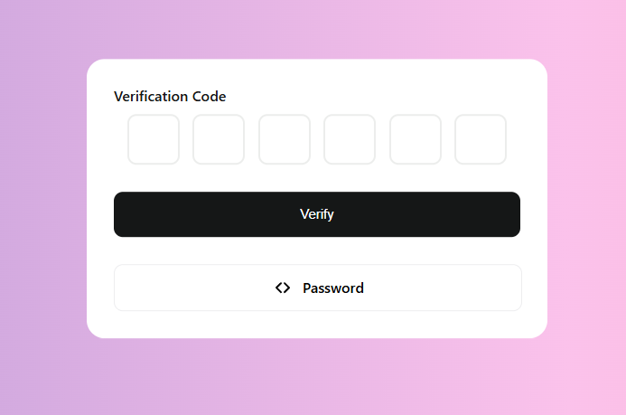Screen dimensions: 626x415
Task: Click the word Password in the lower button
Action: click(333, 288)
